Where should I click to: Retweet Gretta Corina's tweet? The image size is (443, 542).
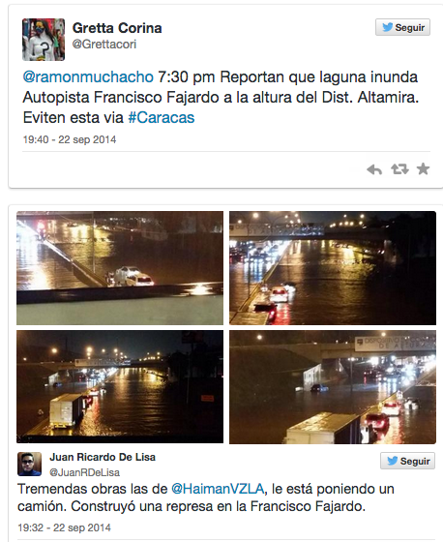[x=399, y=169]
